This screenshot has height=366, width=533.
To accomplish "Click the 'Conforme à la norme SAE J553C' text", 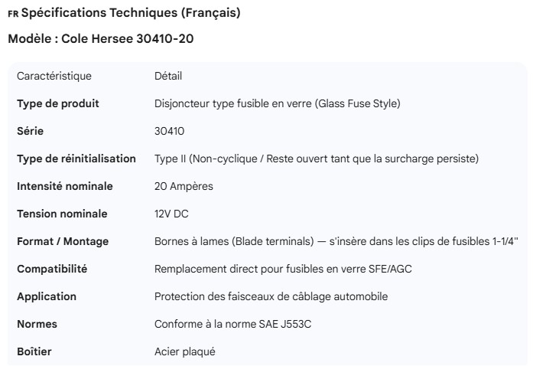I will pyautogui.click(x=232, y=324).
